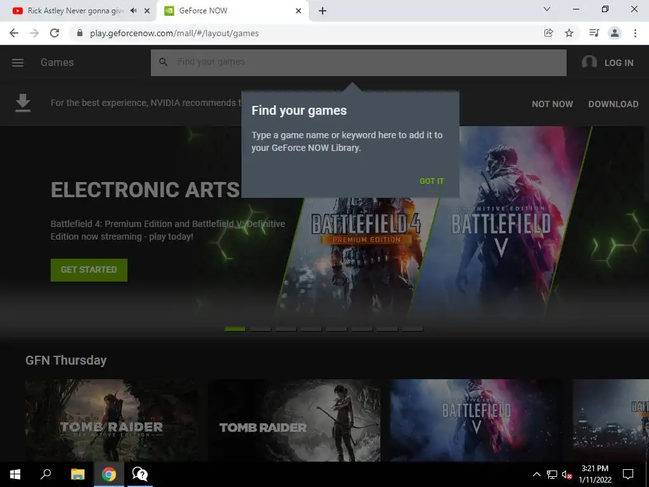
Task: Go back to the previous page
Action: [x=14, y=33]
